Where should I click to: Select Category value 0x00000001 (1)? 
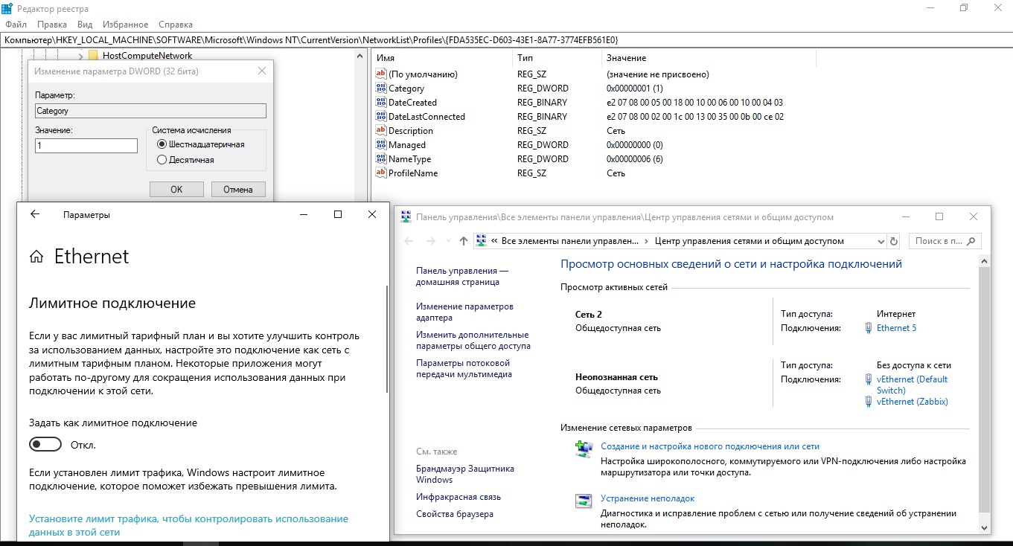tap(634, 89)
